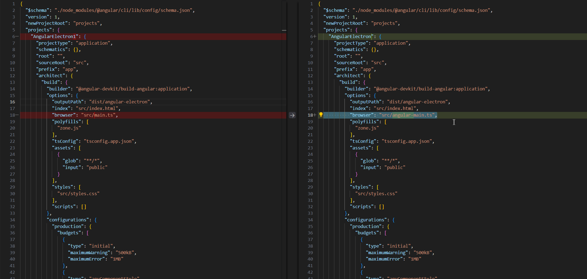587x279 pixels.
Task: Click "src/angular-main.ts" value in the right pane
Action: click(408, 115)
